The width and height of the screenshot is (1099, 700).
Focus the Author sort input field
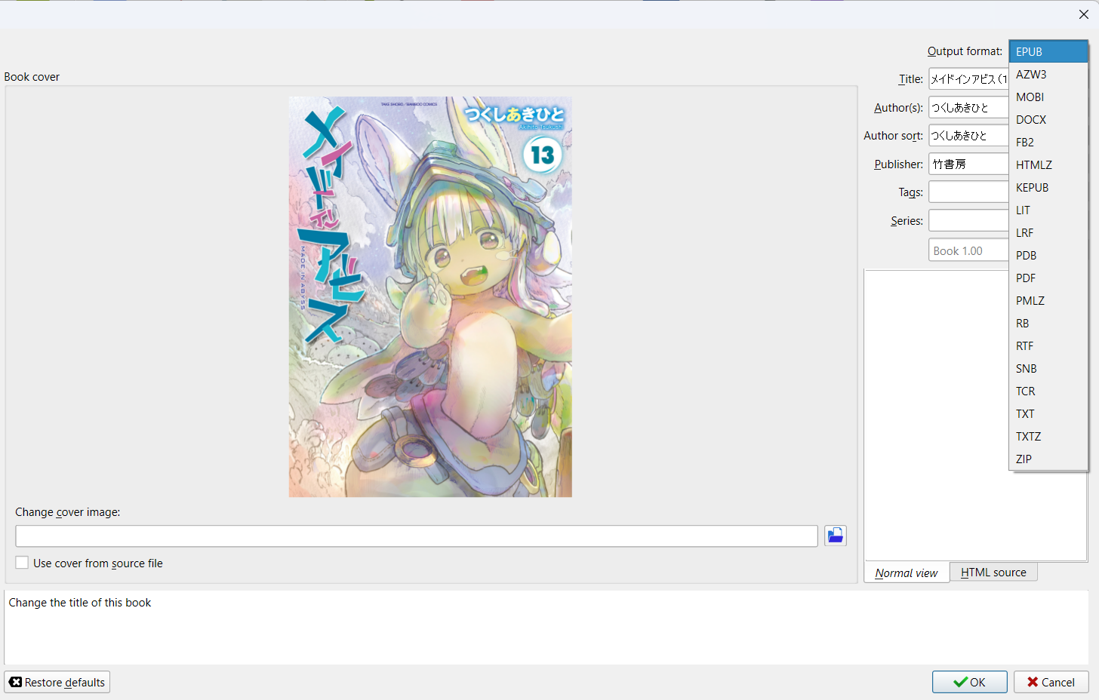(x=968, y=135)
